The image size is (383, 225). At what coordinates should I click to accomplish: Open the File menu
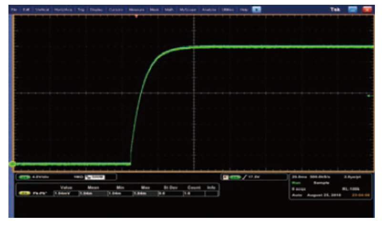pyautogui.click(x=14, y=10)
